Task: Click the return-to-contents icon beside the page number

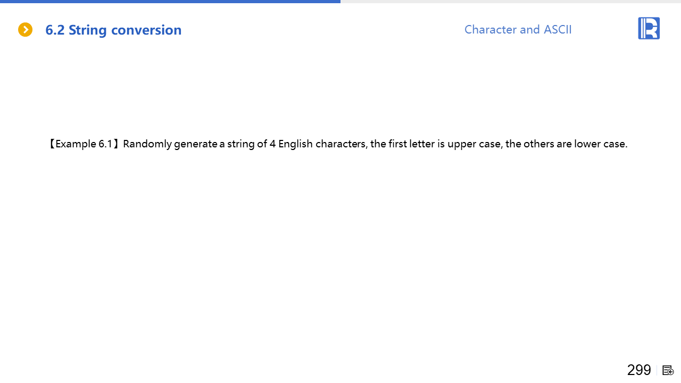Action: [668, 370]
